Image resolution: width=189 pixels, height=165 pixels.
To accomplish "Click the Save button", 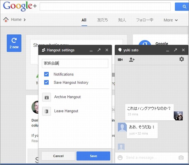I will [x=93, y=156].
